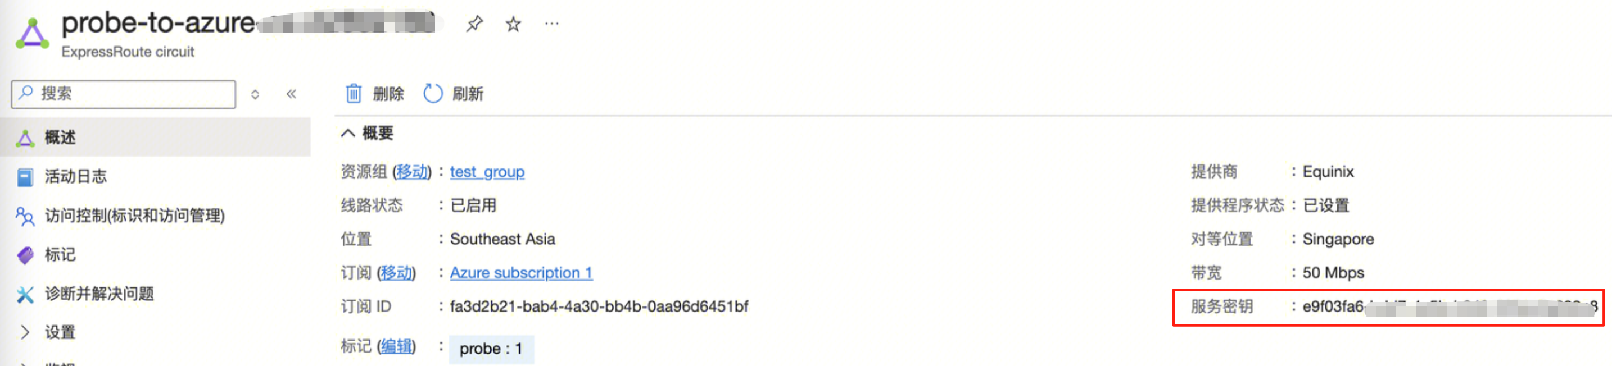Collapse the sidebar with double chevron
This screenshot has height=366, width=1612.
[x=291, y=94]
